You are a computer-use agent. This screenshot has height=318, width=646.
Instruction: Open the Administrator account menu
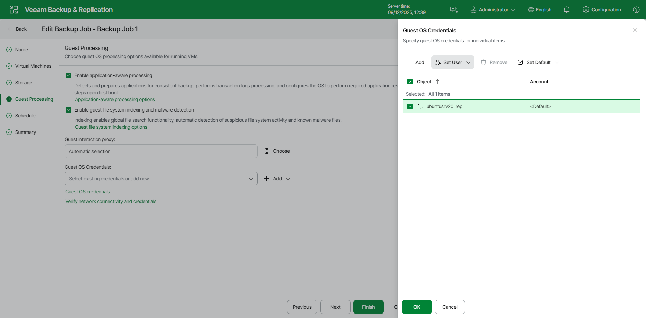[x=493, y=10]
